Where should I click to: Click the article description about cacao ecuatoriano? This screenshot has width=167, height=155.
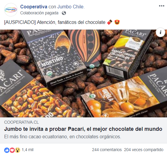(x=63, y=137)
